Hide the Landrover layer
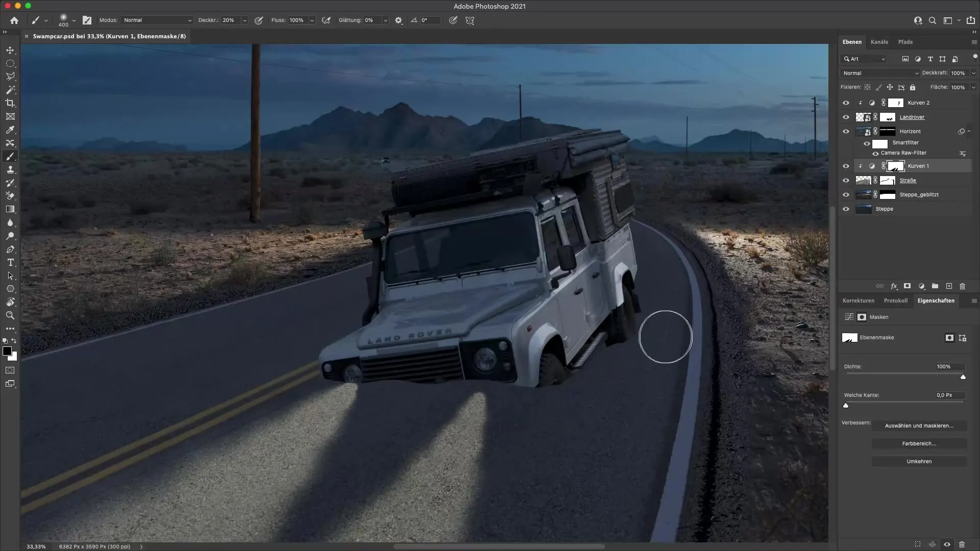Screen dimensions: 980x551 pyautogui.click(x=846, y=117)
